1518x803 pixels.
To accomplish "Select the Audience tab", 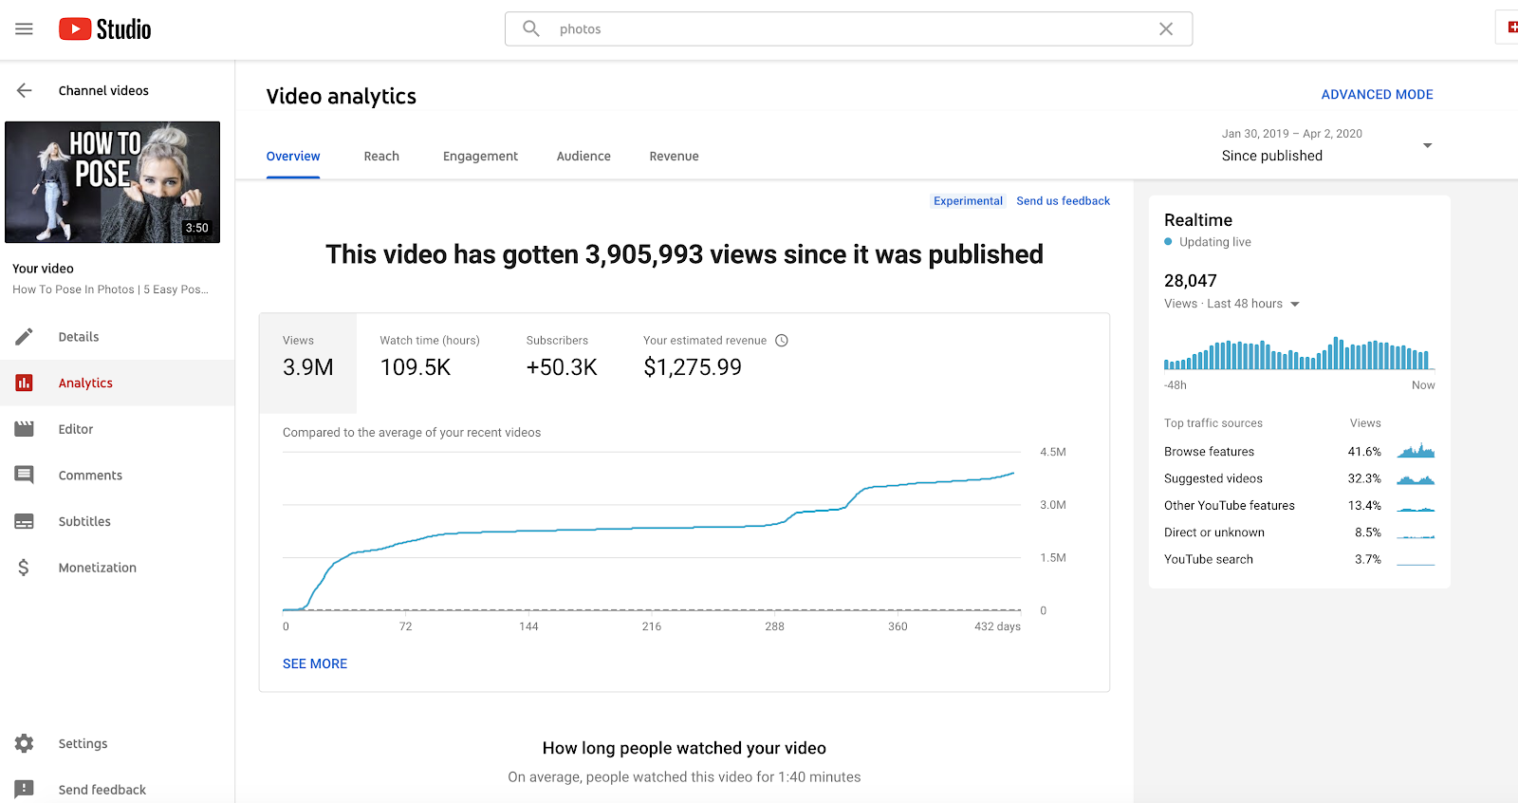I will [583, 157].
